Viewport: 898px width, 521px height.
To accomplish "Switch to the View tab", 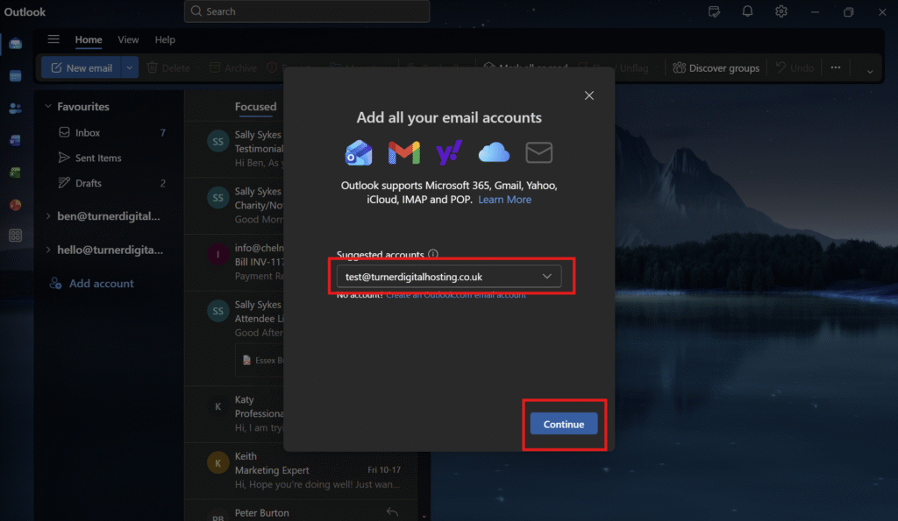I will (128, 39).
